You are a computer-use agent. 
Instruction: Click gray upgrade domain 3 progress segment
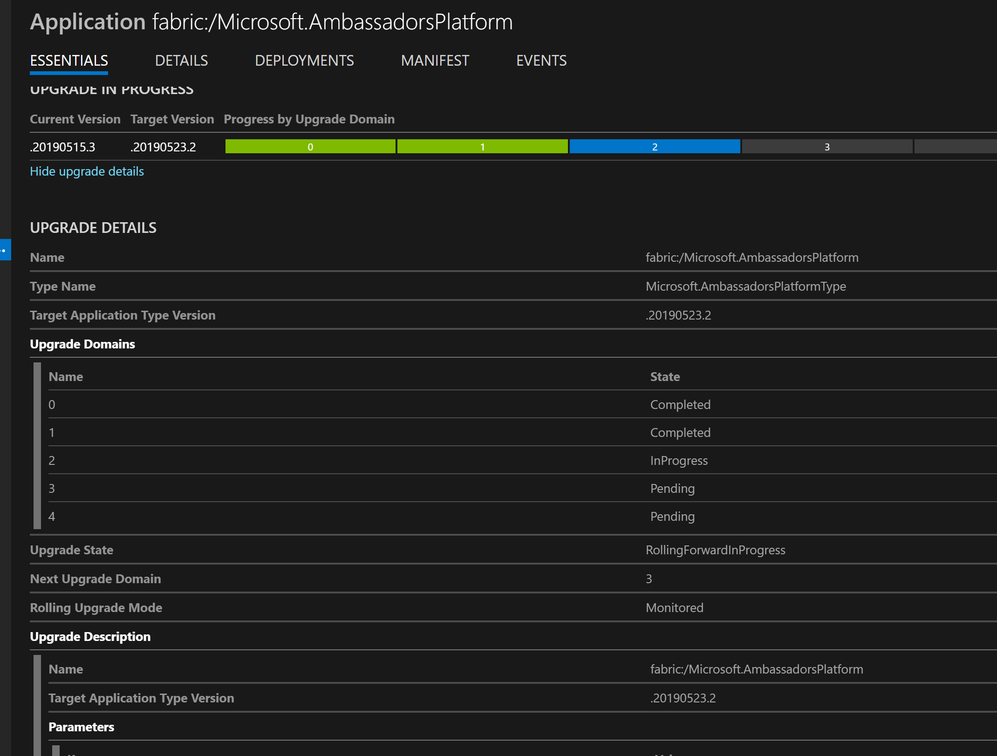(827, 147)
